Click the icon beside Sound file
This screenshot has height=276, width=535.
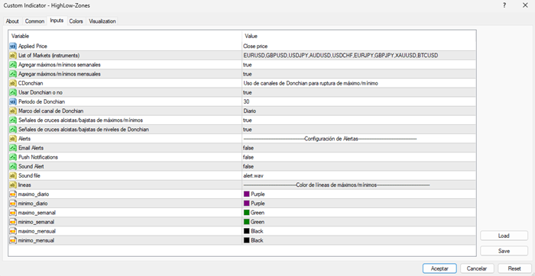13,175
